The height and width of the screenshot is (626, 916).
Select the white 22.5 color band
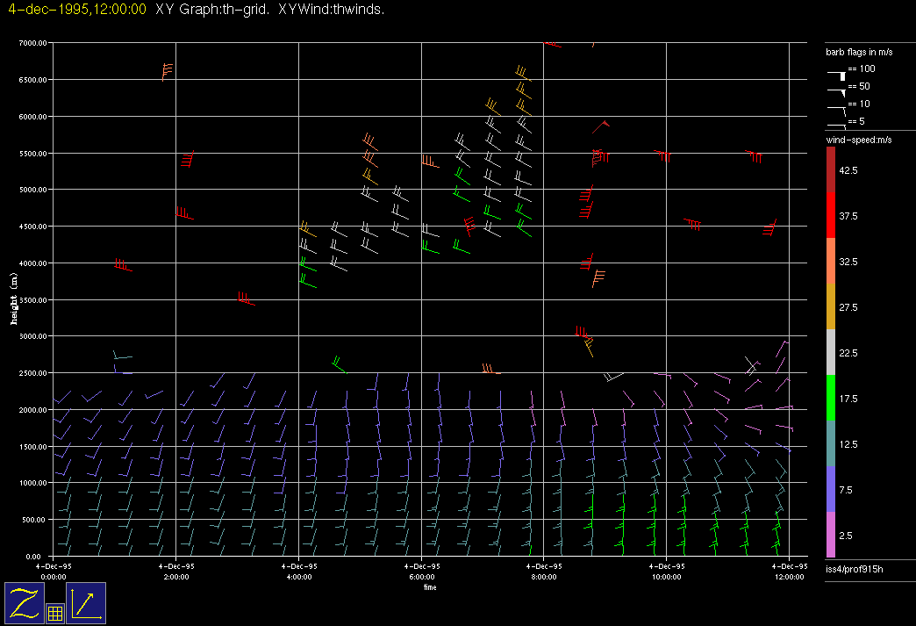[831, 352]
